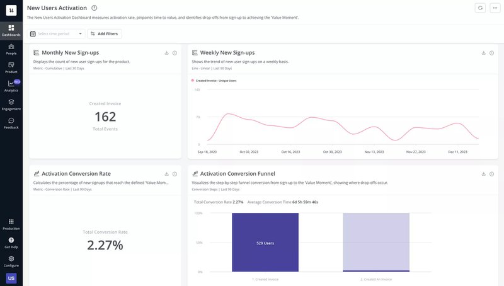Click help icon beside New Users Activation title
The height and width of the screenshot is (286, 504).
(94, 8)
